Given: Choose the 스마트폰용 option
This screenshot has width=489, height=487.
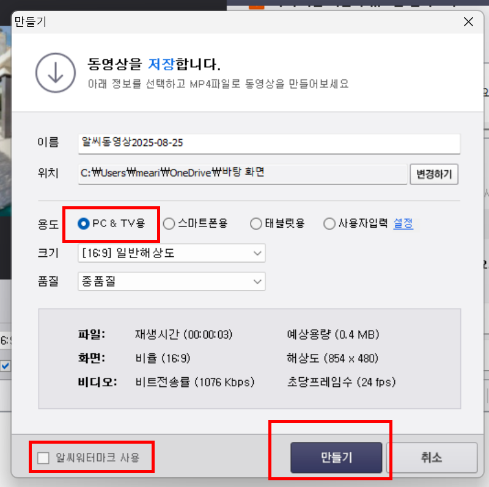Looking at the screenshot, I should 169,223.
